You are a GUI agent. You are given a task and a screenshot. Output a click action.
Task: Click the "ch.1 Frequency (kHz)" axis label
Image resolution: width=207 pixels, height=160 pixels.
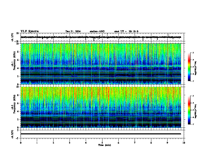pyautogui.click(x=13, y=60)
